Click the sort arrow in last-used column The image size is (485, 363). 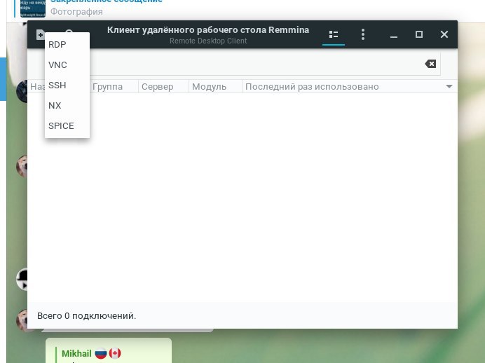(x=449, y=87)
